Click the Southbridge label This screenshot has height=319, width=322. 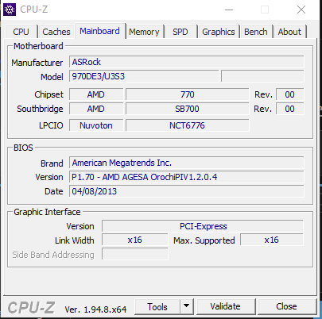(40, 109)
